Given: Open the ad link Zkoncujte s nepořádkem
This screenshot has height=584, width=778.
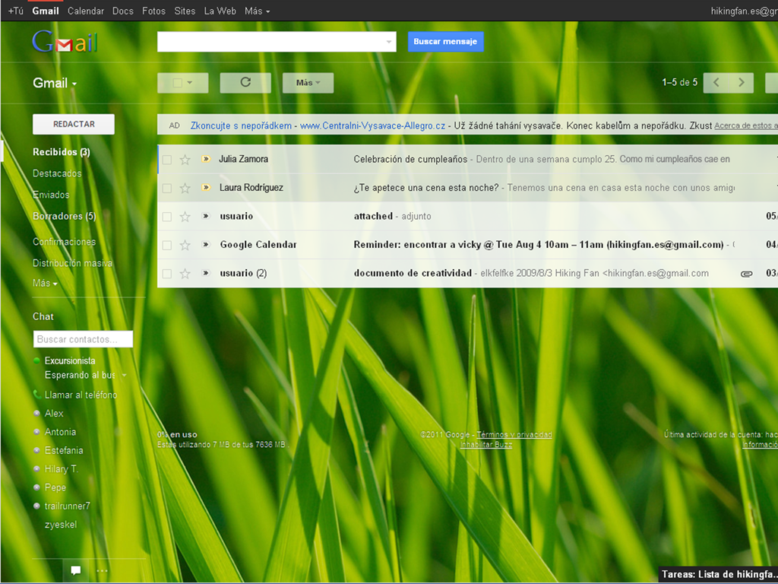Looking at the screenshot, I should [241, 125].
